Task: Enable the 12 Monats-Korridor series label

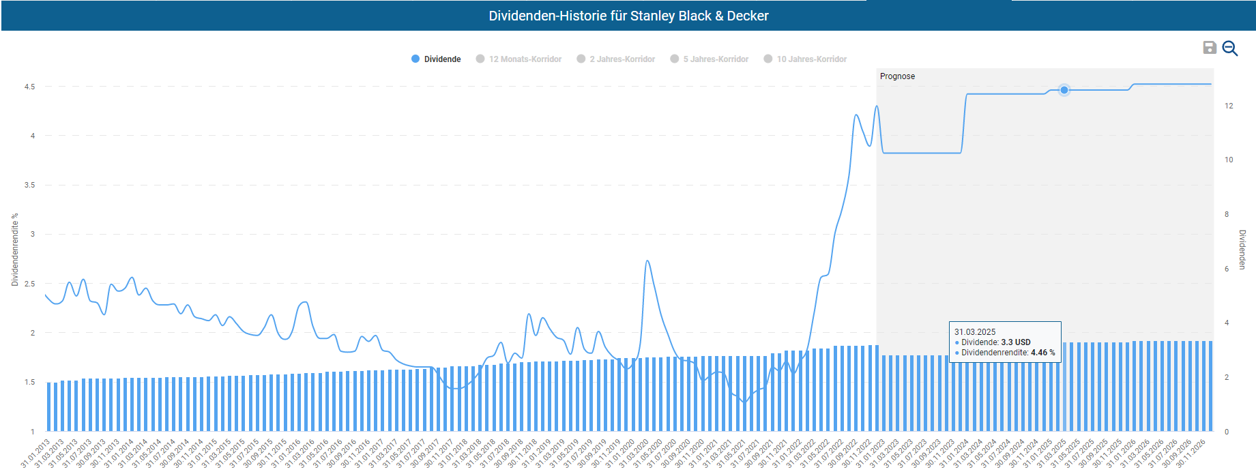Action: coord(525,59)
